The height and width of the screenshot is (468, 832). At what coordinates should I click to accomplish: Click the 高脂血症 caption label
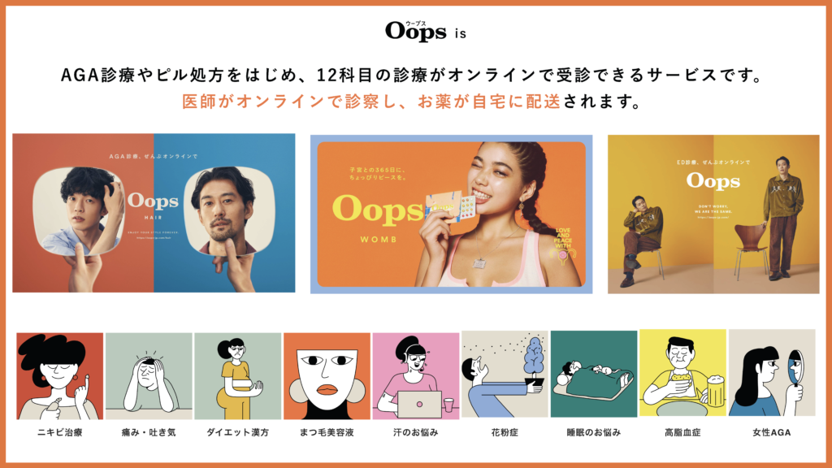pos(682,432)
